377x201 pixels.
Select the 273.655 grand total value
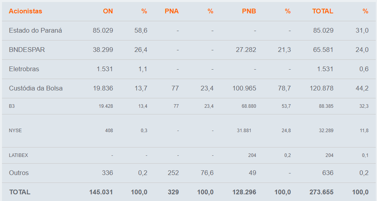pyautogui.click(x=321, y=192)
